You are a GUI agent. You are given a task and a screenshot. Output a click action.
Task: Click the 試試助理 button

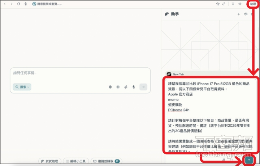tap(49, 161)
